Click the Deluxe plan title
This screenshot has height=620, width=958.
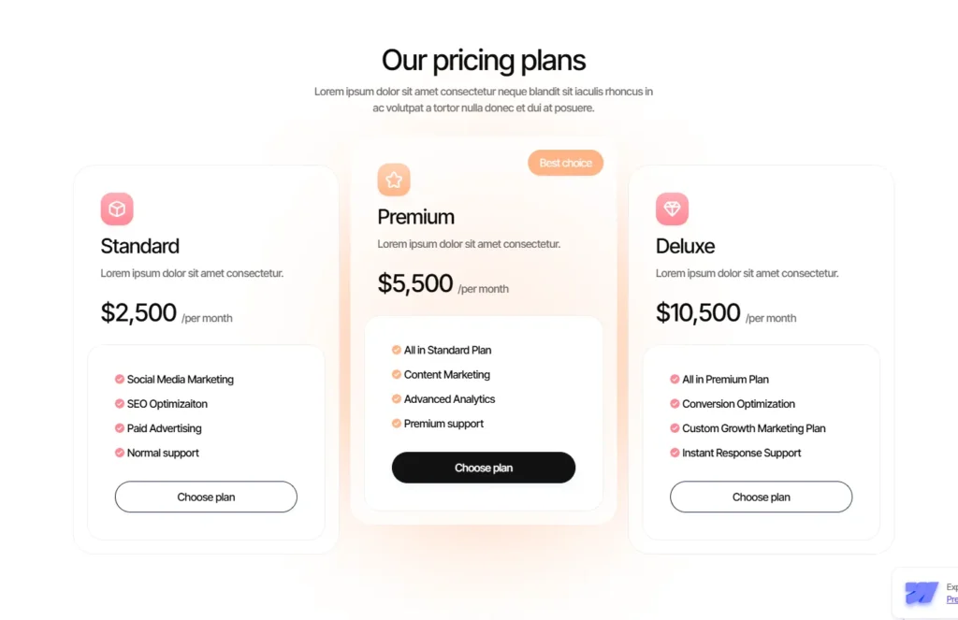click(685, 246)
